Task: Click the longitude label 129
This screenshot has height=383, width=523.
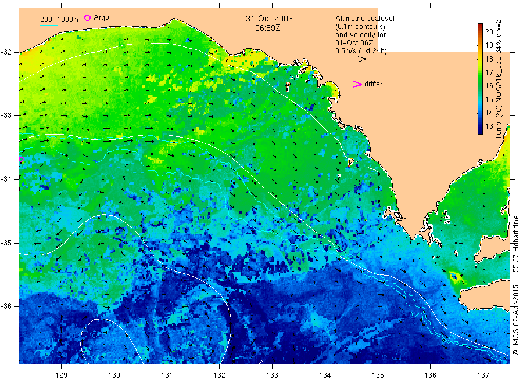Action: 62,375
